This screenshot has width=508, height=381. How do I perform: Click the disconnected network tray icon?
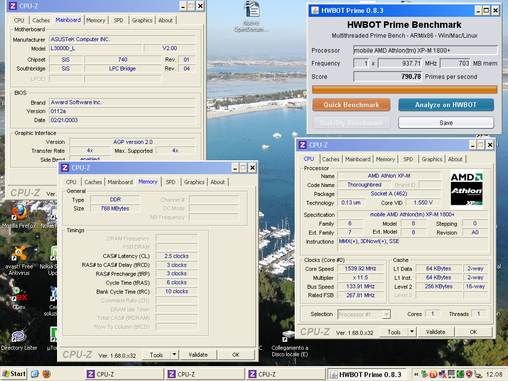443,374
